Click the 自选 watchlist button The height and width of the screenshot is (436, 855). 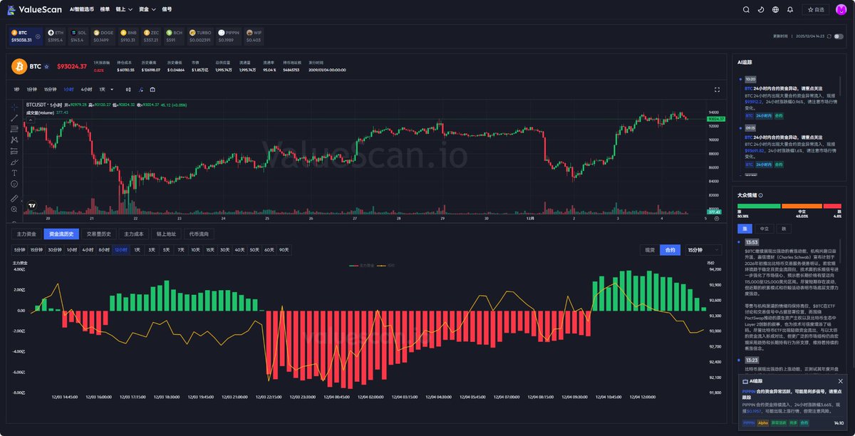tap(816, 9)
